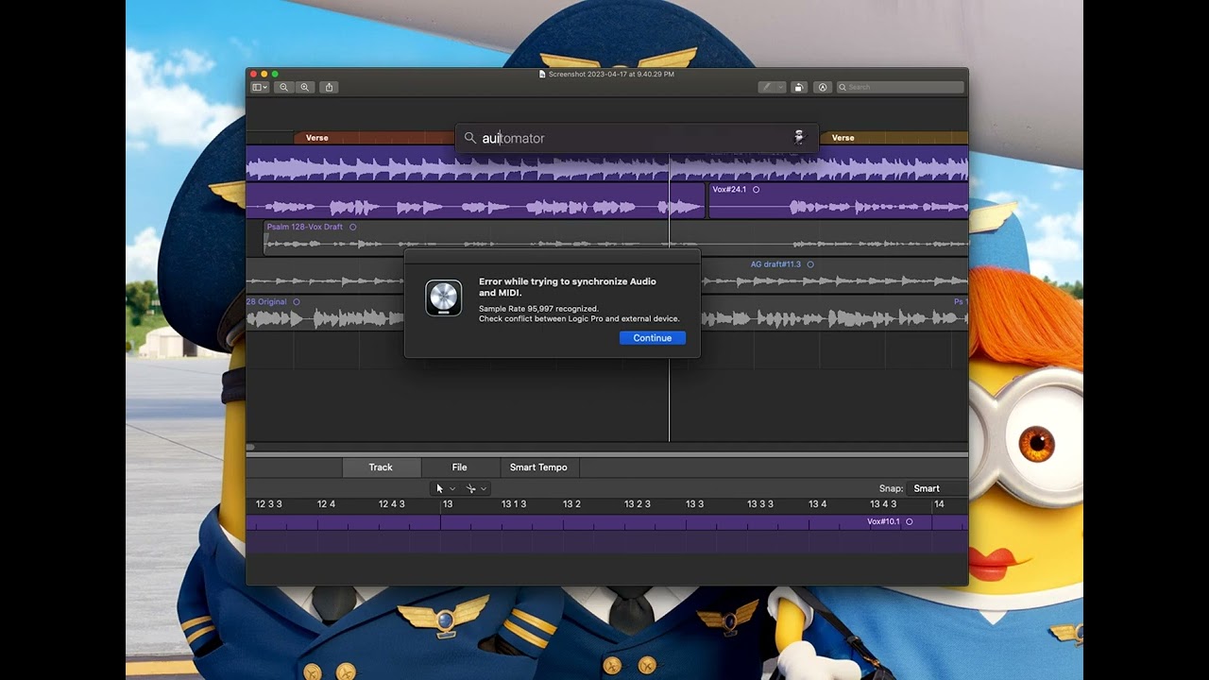This screenshot has height=680, width=1209.
Task: Toggle loop circle on Vox#10.1
Action: pyautogui.click(x=910, y=521)
